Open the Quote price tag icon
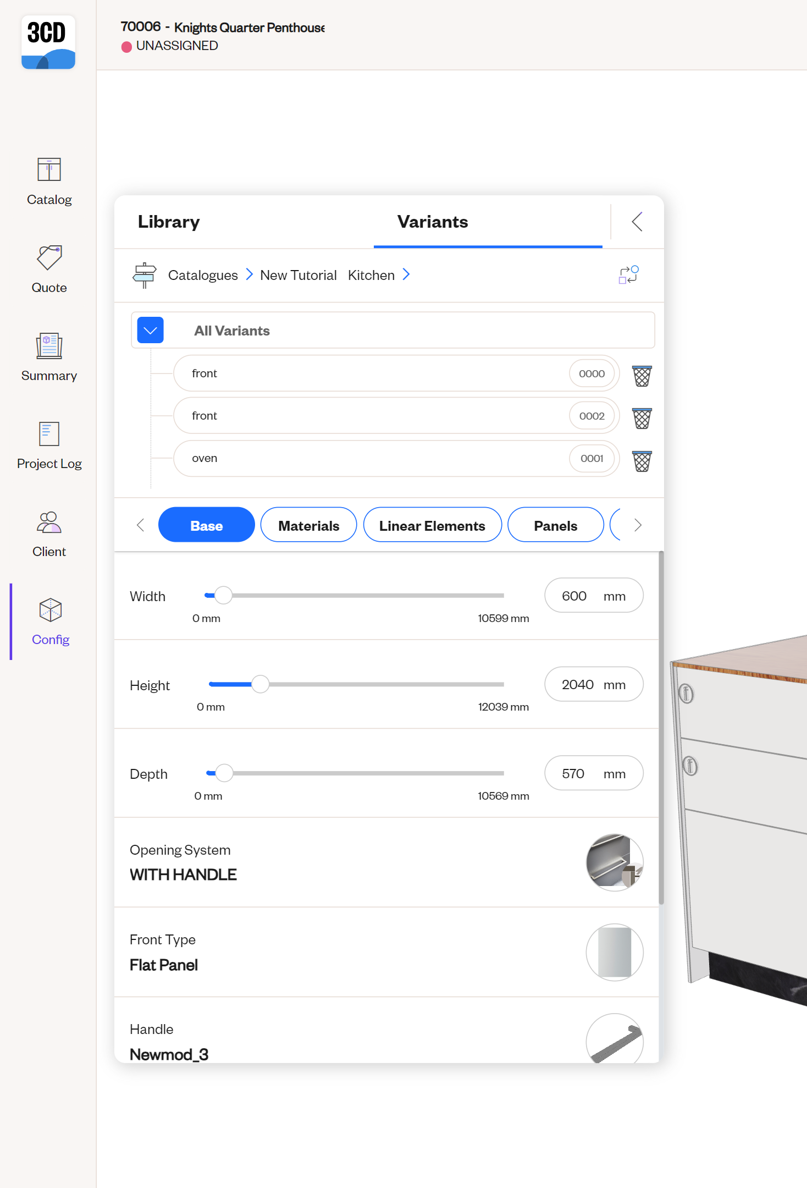The image size is (807, 1188). 49,258
